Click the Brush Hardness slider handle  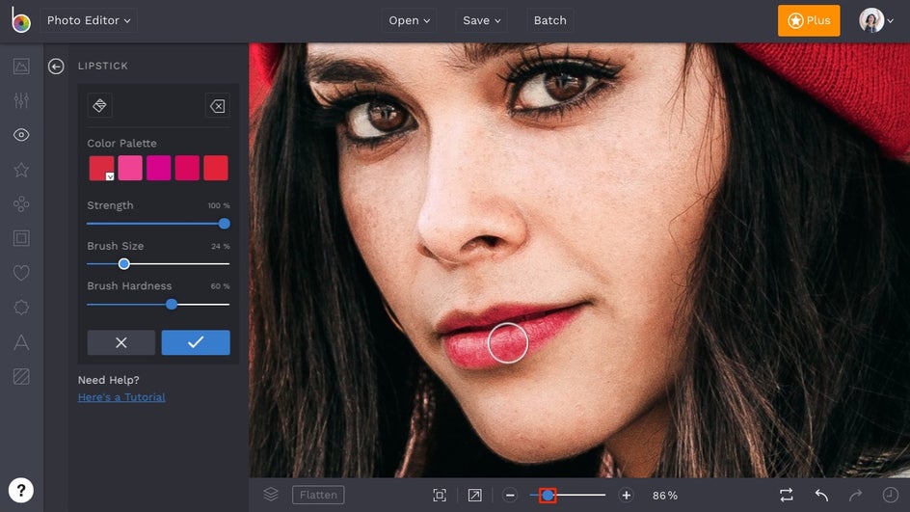[x=172, y=304]
